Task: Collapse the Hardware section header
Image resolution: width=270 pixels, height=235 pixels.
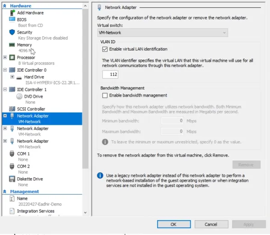Action: pos(5,6)
